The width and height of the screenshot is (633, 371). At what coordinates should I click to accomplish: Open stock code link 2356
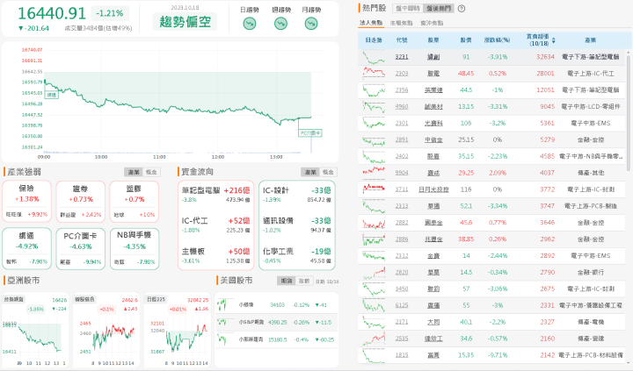[402, 89]
